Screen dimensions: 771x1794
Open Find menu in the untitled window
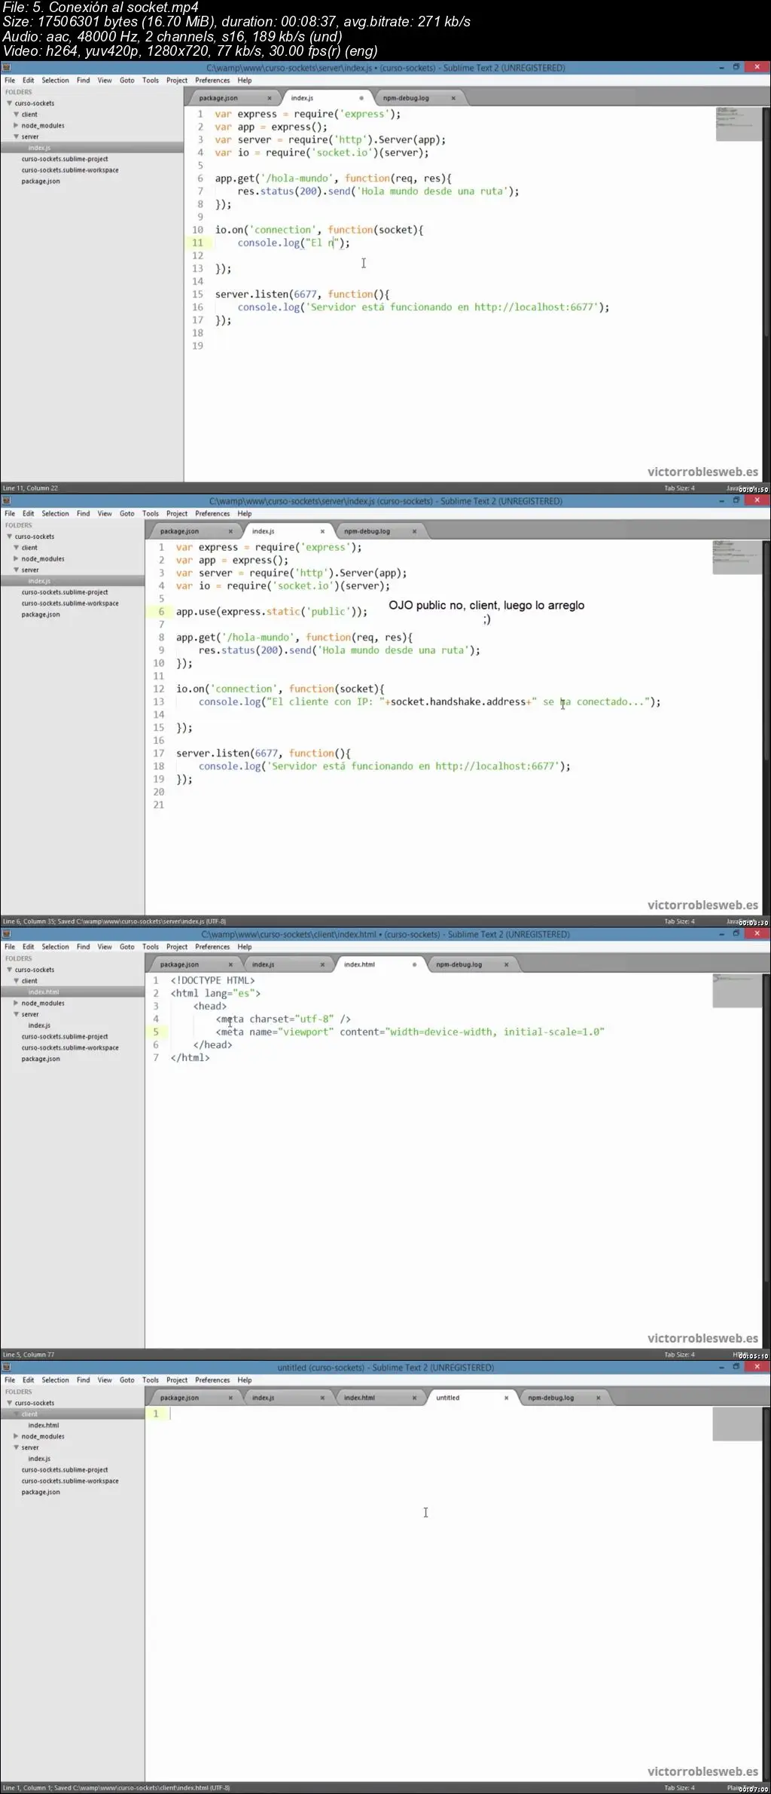pyautogui.click(x=84, y=1380)
